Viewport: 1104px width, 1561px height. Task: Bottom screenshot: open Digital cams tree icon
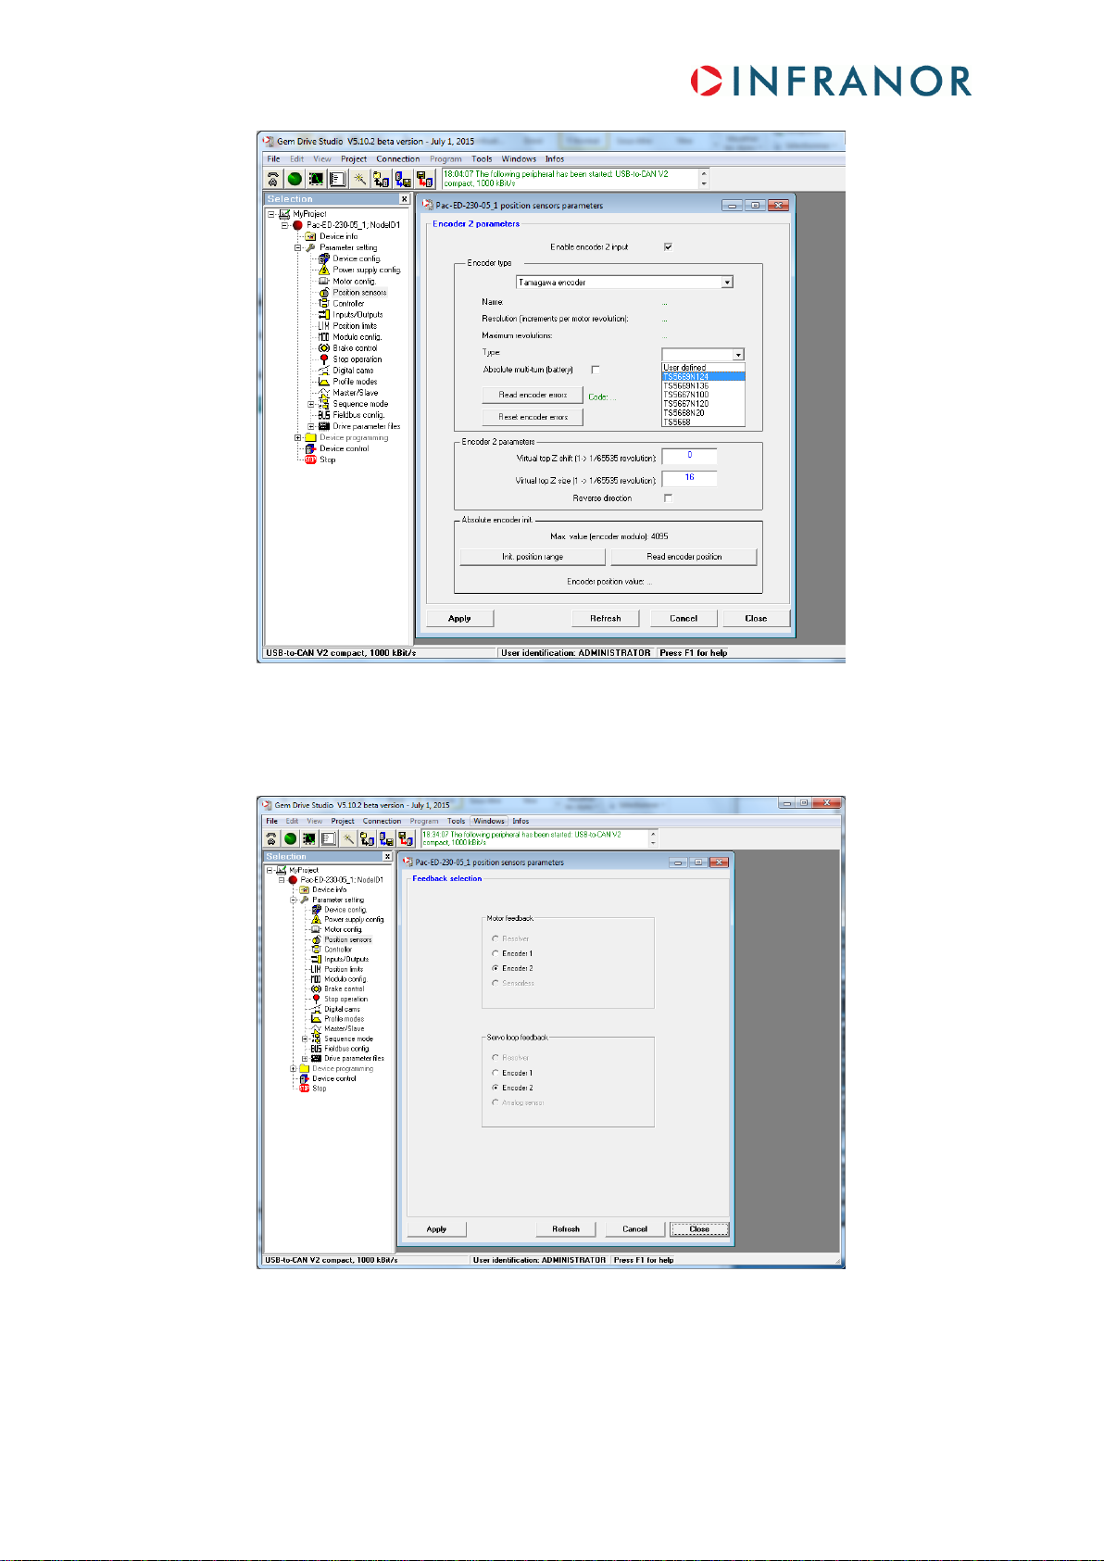316,1009
